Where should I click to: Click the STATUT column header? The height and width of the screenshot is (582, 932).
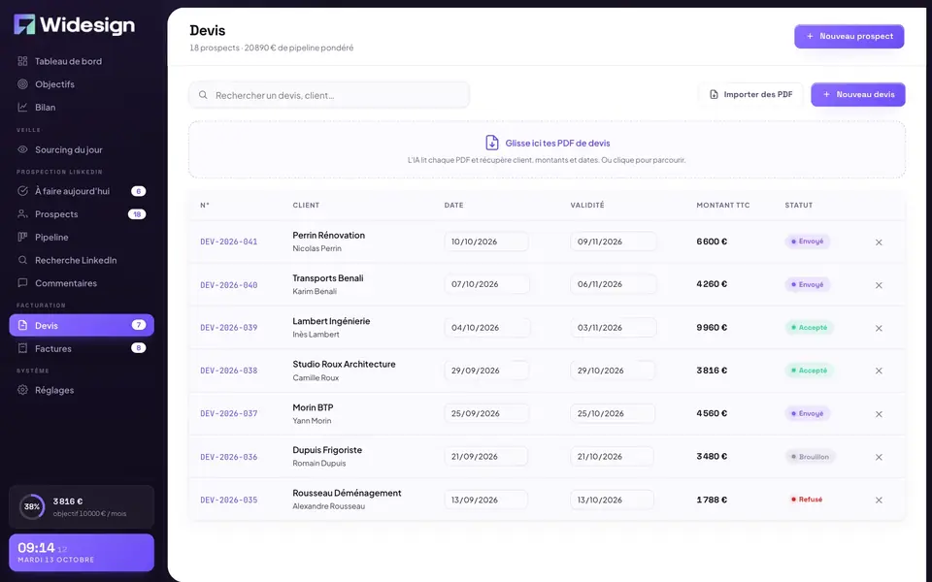click(798, 205)
